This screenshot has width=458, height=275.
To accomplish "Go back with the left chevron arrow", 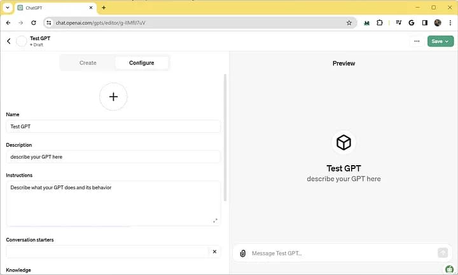I will [9, 41].
